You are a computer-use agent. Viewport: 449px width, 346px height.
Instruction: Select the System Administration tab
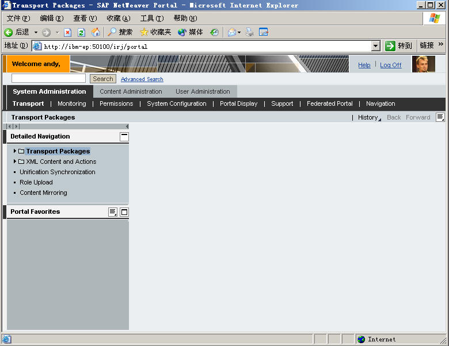50,91
